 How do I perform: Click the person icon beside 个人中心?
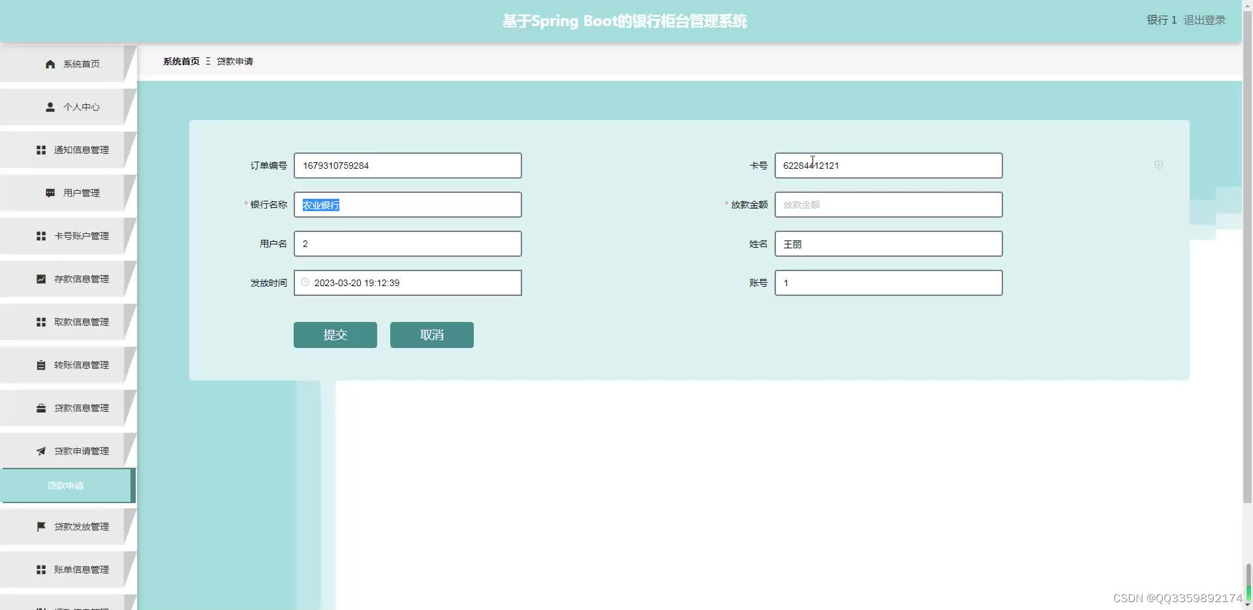tap(50, 107)
